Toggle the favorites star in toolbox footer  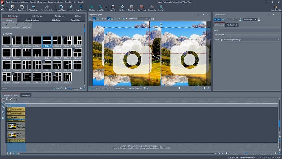(x=61, y=88)
